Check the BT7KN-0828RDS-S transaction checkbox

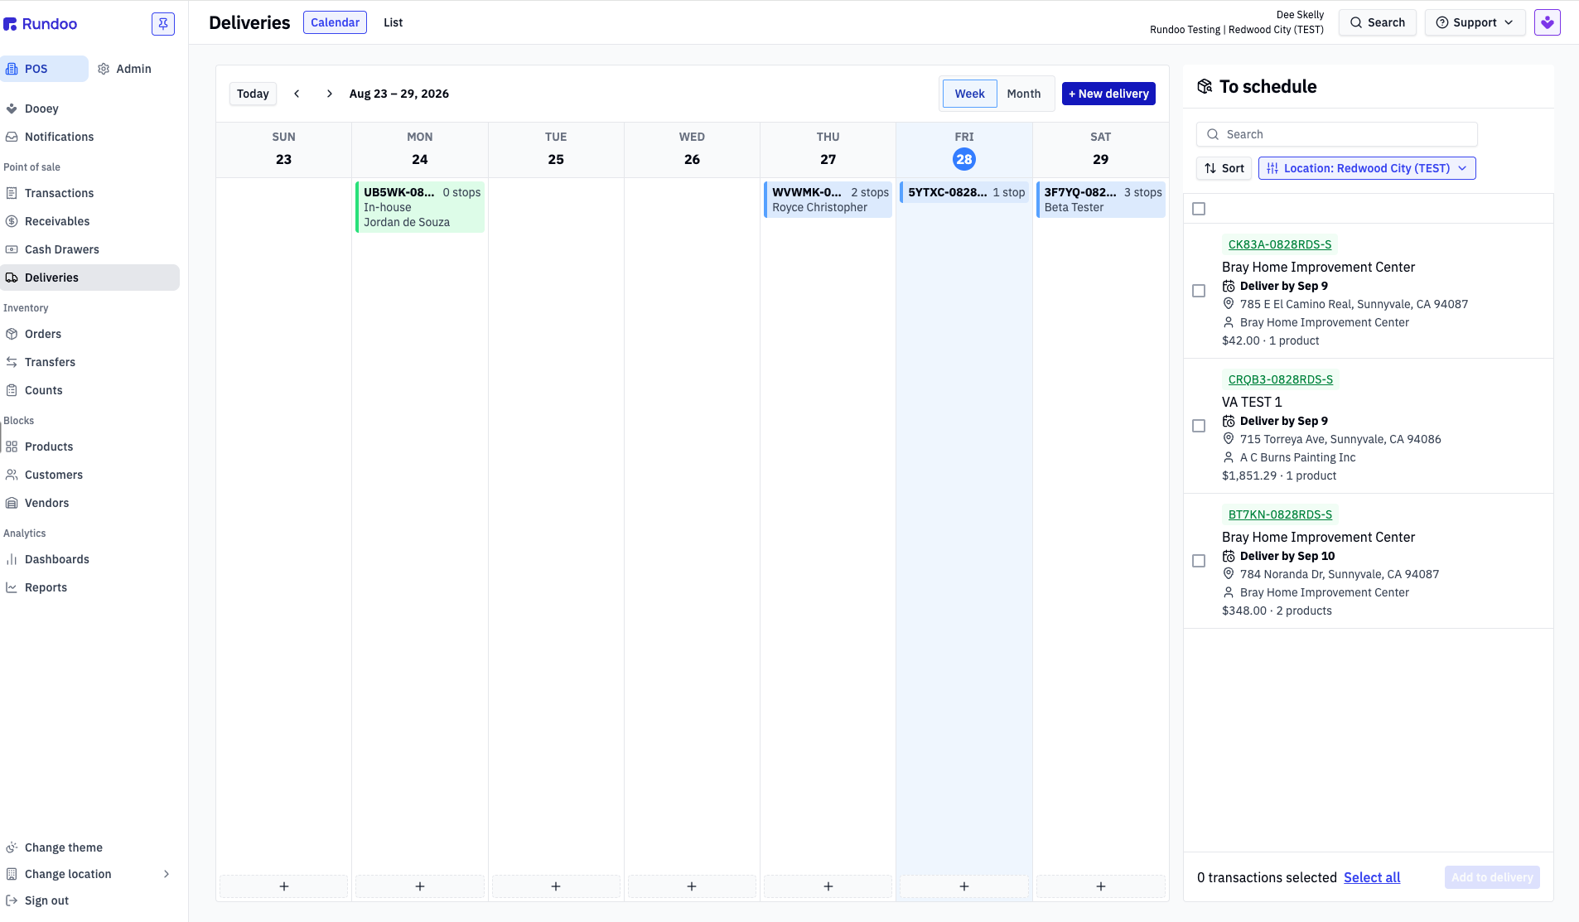tap(1199, 561)
